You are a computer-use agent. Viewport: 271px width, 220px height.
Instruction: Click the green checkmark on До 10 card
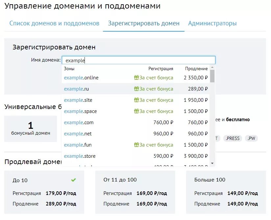point(73,180)
